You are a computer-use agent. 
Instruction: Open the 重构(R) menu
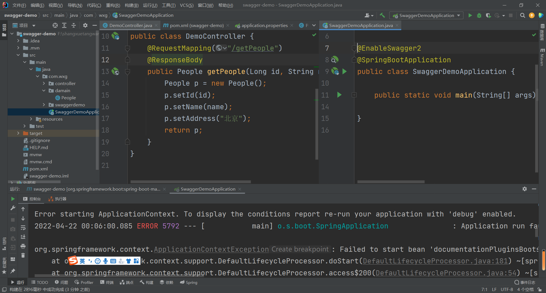(113, 5)
